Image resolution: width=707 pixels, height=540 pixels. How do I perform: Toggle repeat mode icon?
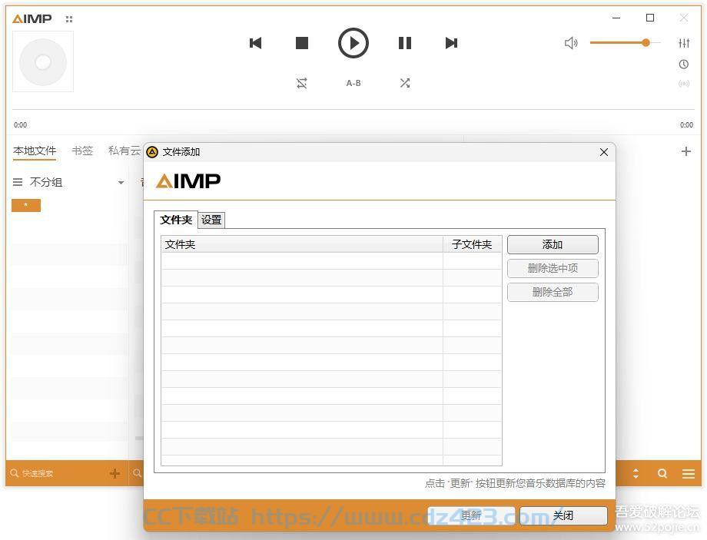click(302, 83)
